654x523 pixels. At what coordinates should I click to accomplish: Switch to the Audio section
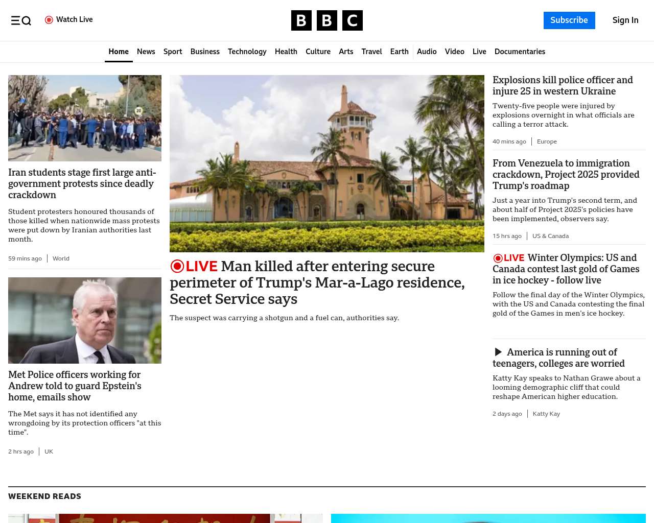click(427, 52)
